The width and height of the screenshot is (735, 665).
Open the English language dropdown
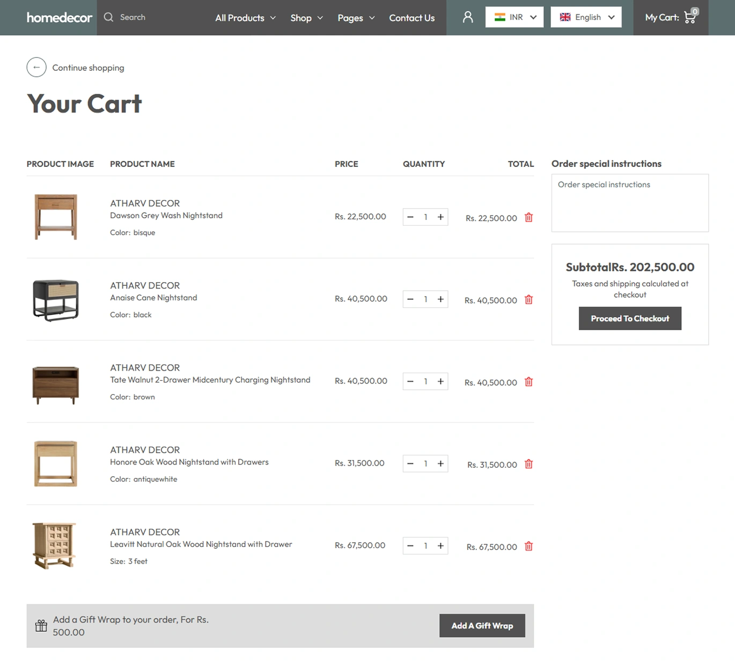click(586, 17)
